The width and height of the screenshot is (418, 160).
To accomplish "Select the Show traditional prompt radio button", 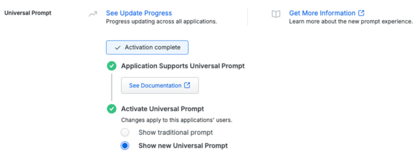I will pyautogui.click(x=125, y=132).
